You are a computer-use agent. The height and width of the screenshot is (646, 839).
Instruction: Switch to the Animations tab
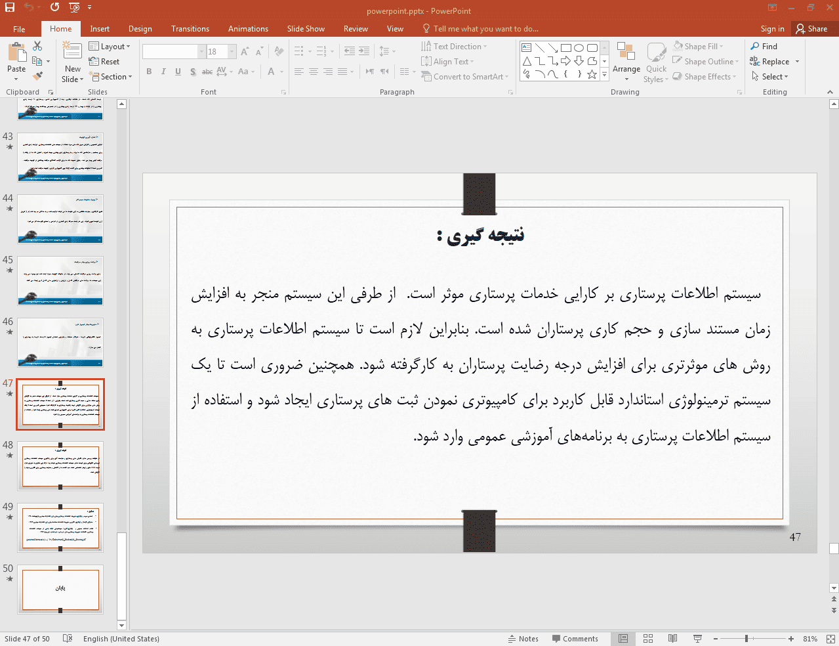(x=248, y=29)
